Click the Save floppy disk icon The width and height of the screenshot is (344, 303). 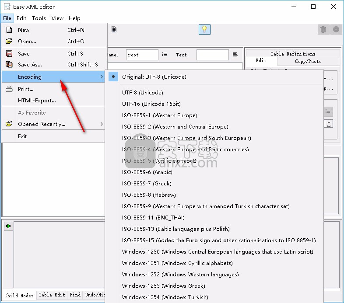(9, 54)
